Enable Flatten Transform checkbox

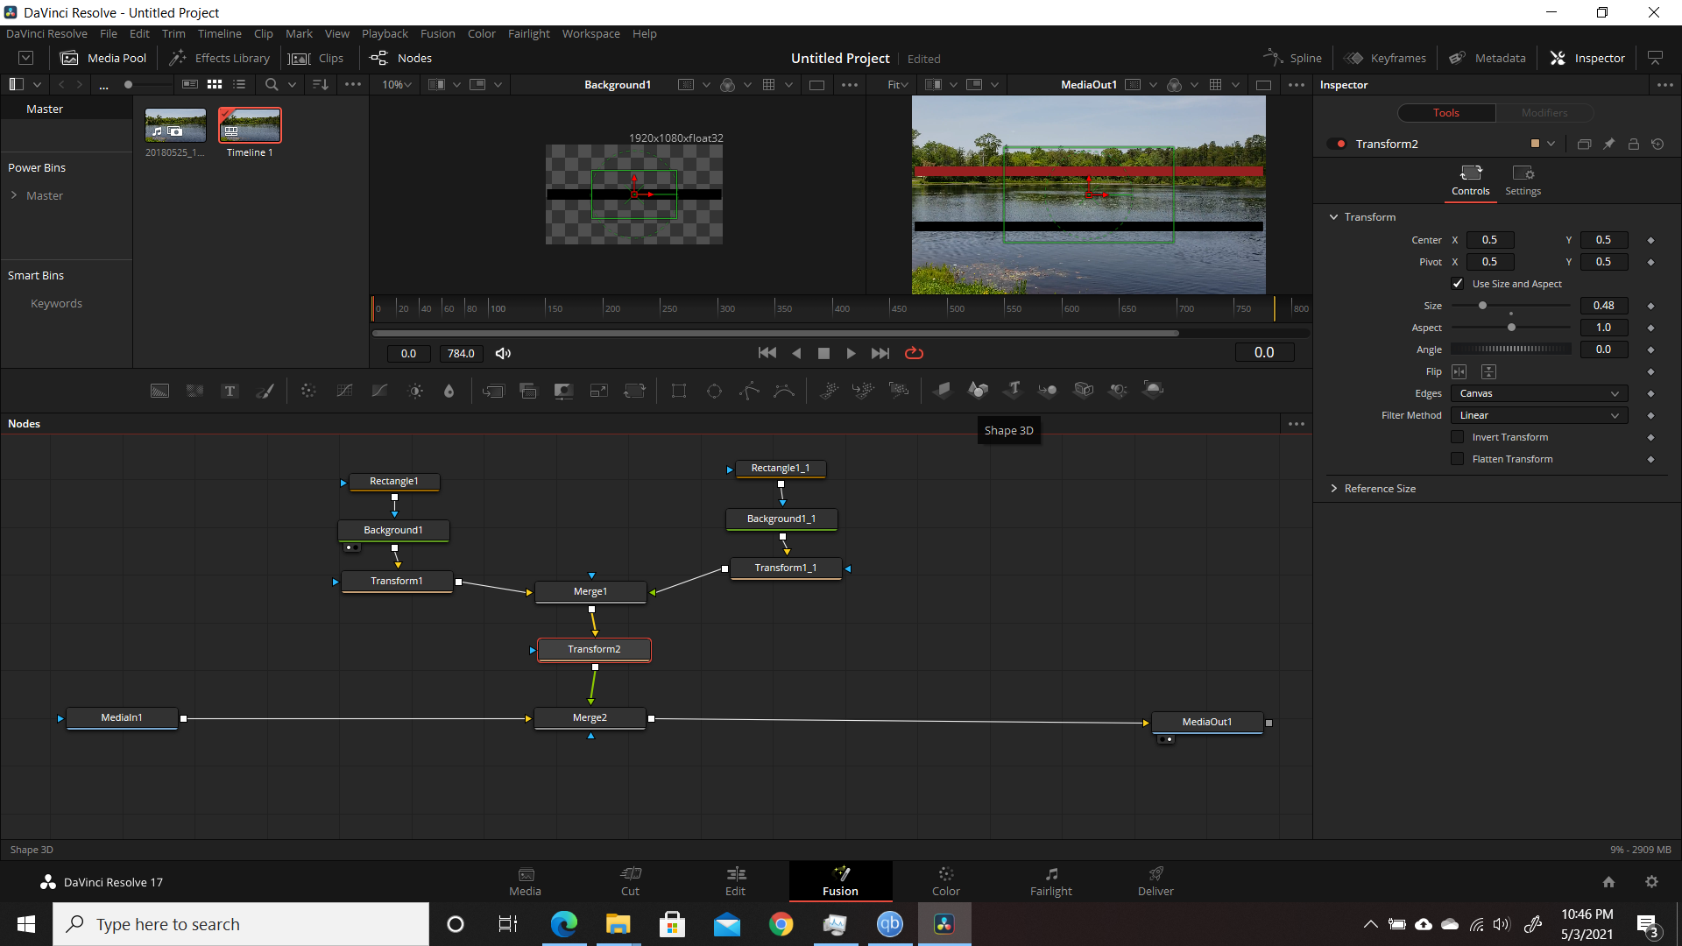(1458, 459)
